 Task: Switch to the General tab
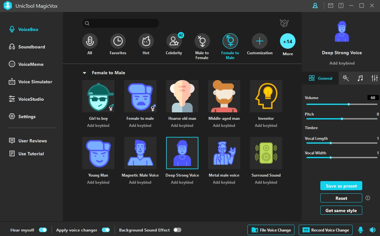pos(320,78)
